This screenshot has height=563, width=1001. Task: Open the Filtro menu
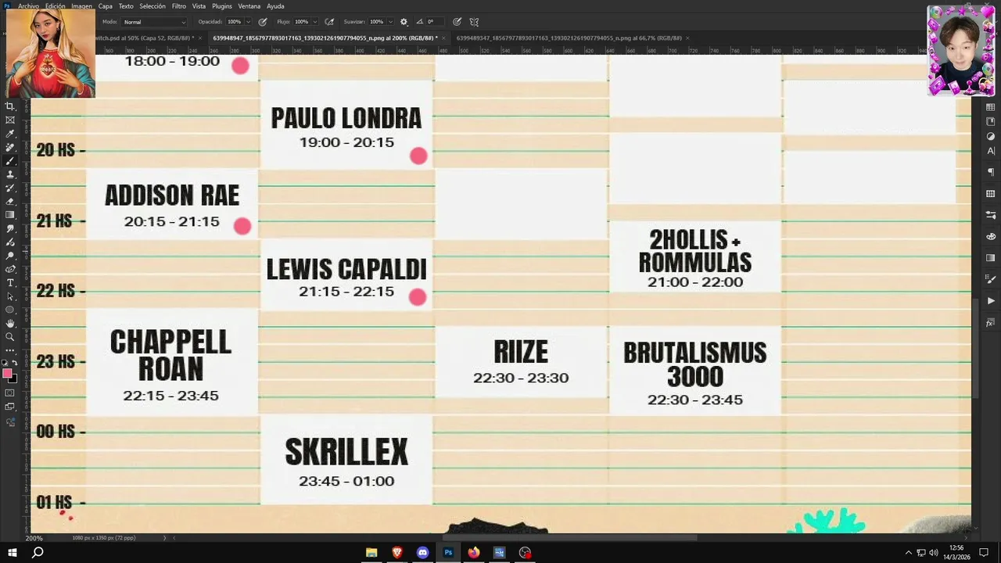point(179,6)
